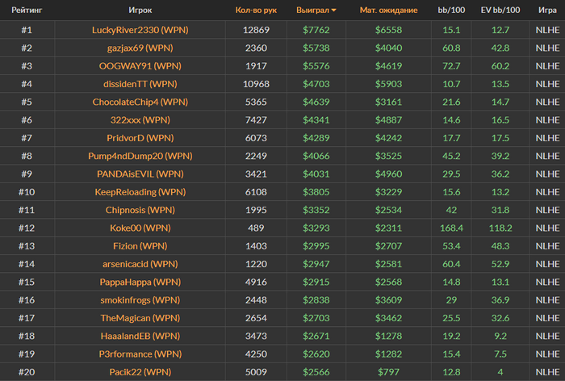The height and width of the screenshot is (381, 565).
Task: Open ChocolateChip4 (WPN) player page
Action: [140, 102]
